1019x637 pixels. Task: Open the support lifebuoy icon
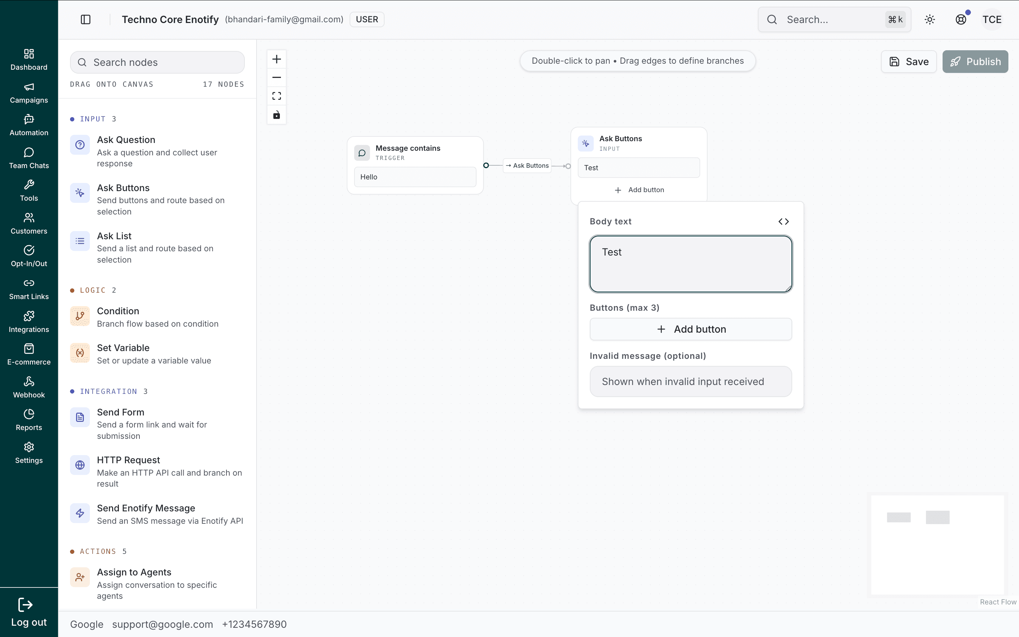[x=961, y=19]
